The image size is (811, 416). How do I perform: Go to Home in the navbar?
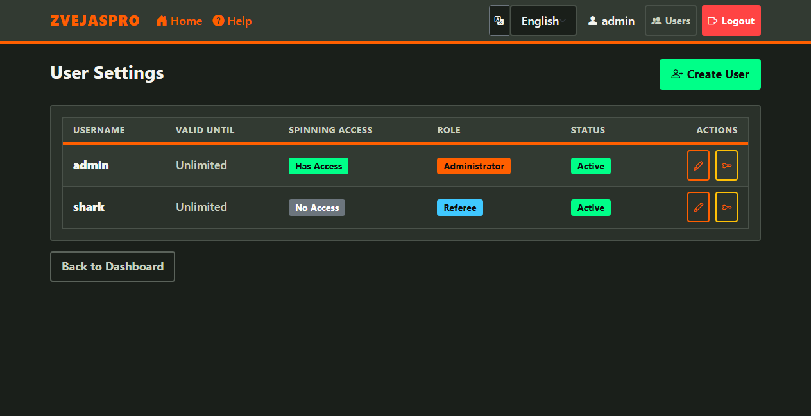click(179, 21)
